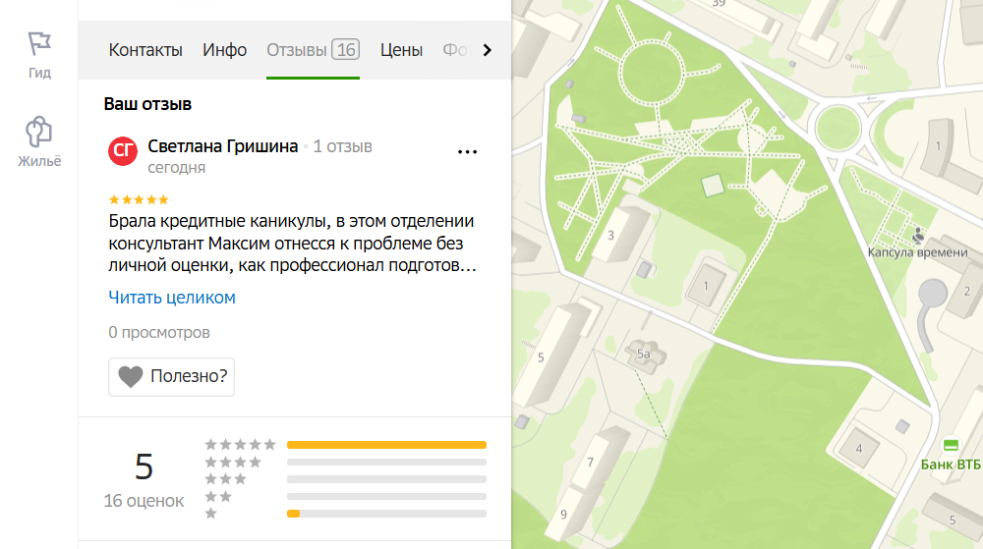Click the 16 badge on Отзывы tab

(345, 49)
